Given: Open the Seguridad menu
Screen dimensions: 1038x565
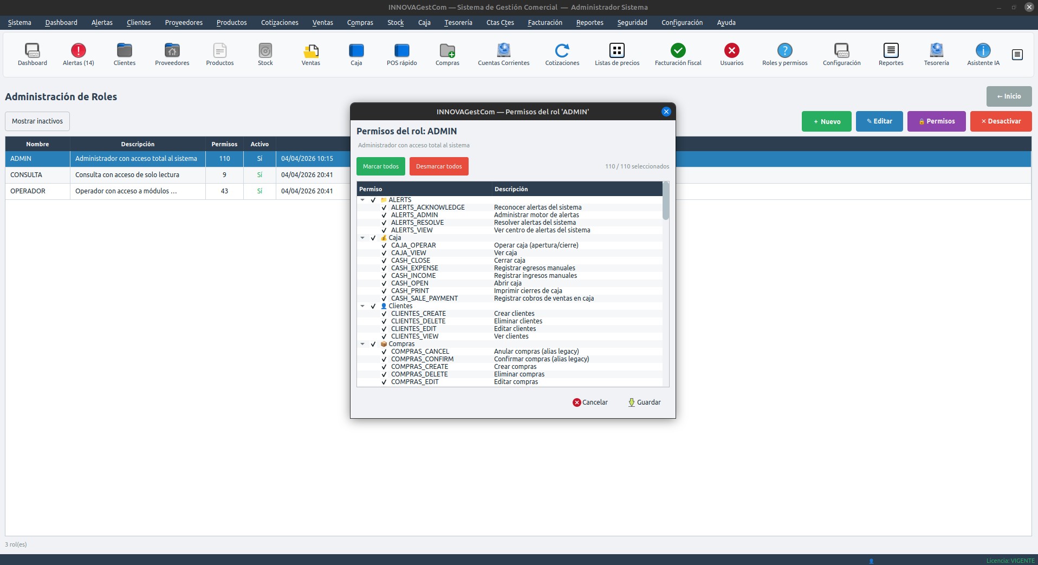Looking at the screenshot, I should pyautogui.click(x=632, y=23).
